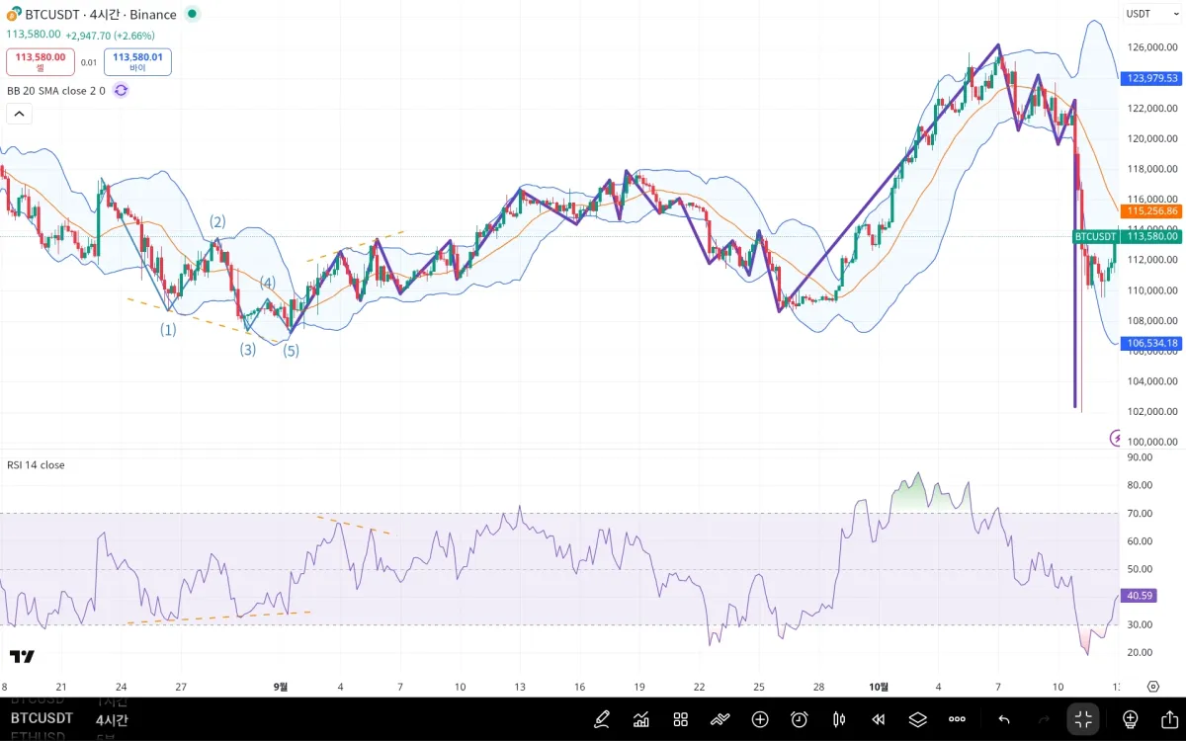Image resolution: width=1186 pixels, height=741 pixels.
Task: Undo the last chart action
Action: point(1004,719)
